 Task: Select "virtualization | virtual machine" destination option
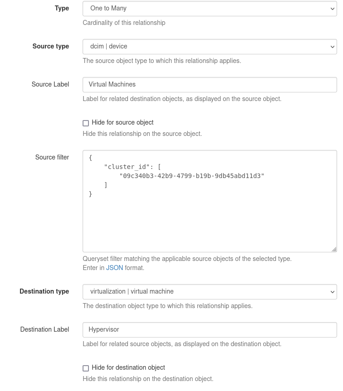click(x=209, y=291)
